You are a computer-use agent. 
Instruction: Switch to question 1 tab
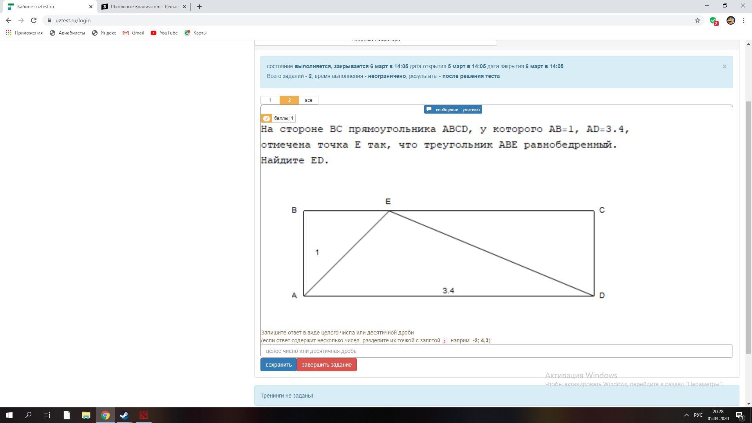point(270,100)
